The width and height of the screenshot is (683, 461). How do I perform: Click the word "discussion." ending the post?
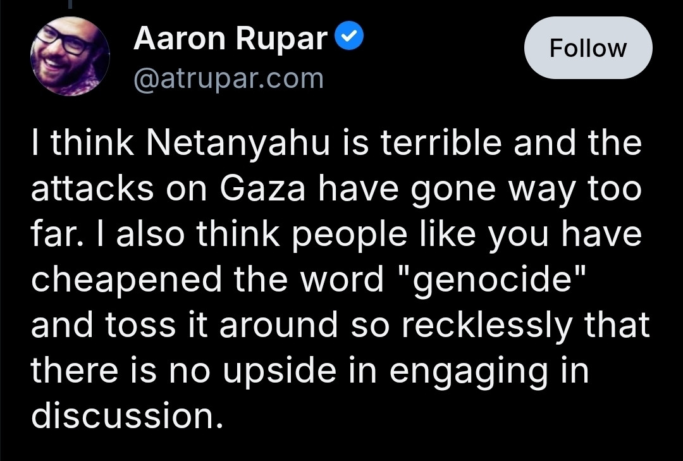[x=127, y=415]
